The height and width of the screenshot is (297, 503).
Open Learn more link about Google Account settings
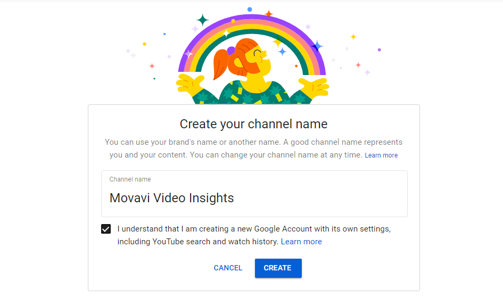click(301, 242)
